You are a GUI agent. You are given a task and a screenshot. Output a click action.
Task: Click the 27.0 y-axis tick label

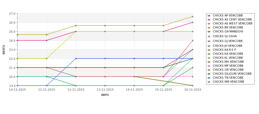point(12,14)
